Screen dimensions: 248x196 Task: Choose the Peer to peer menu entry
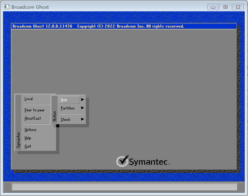click(34, 110)
